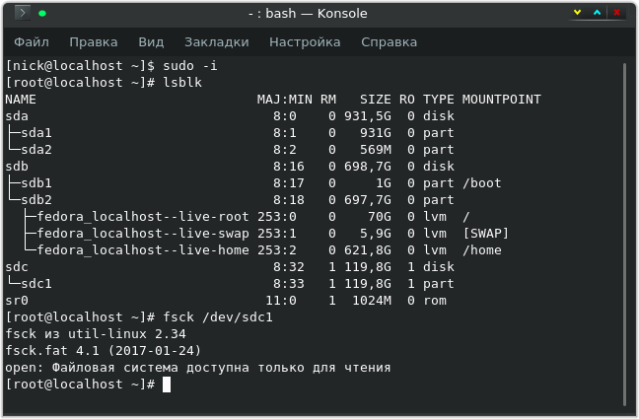Click the 'fsck из util-linux 2.34' line

[96, 334]
